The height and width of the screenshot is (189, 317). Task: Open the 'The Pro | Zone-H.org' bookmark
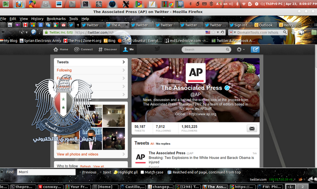point(82,41)
